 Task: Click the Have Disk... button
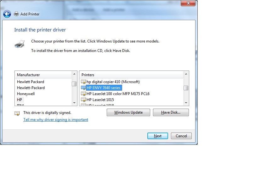click(171, 112)
